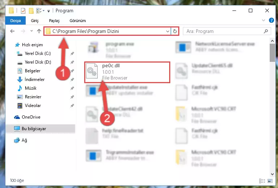Click the pin icon next to Yerel Disk (C:)
Viewport: 278px width, 188px height.
[x=72, y=54]
